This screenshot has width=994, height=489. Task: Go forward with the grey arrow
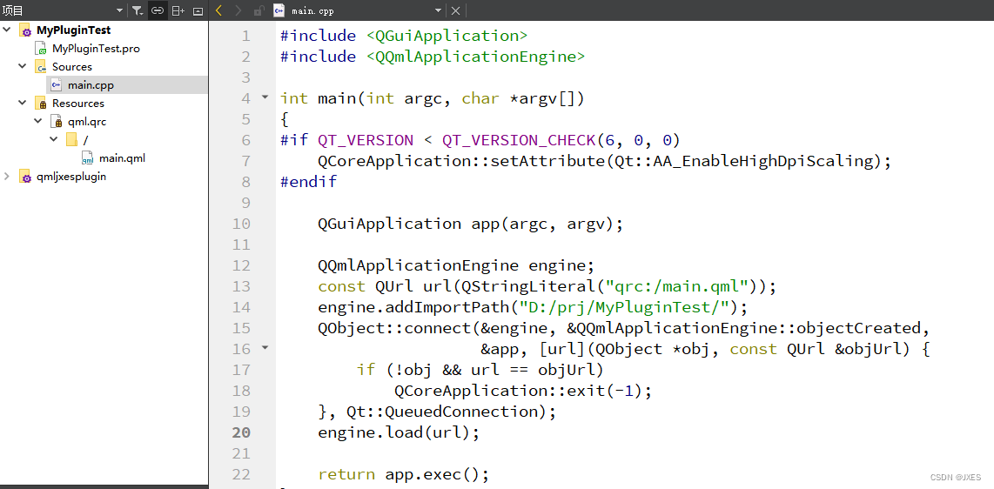point(238,10)
